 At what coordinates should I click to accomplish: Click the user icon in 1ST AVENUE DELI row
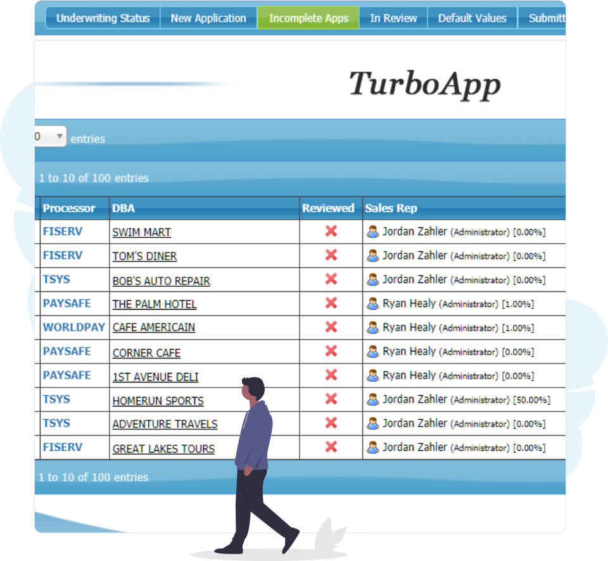372,375
